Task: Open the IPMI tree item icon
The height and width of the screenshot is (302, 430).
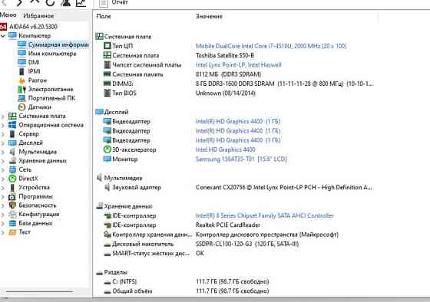Action: click(21, 71)
